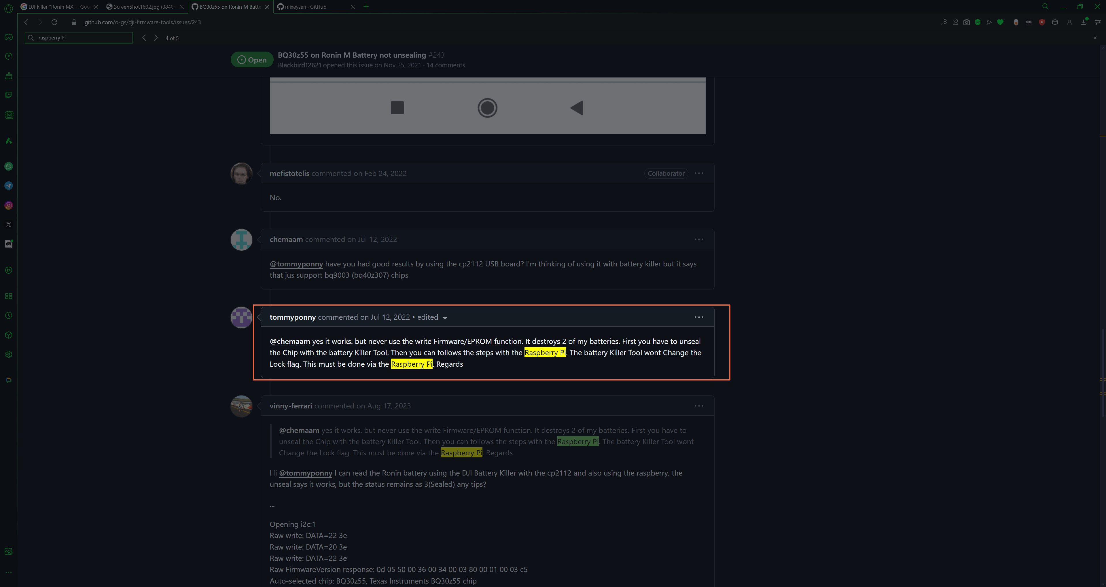Open the @chemaam mention in tommyponny's comment
Screen dimensions: 1106x587
tap(290, 341)
